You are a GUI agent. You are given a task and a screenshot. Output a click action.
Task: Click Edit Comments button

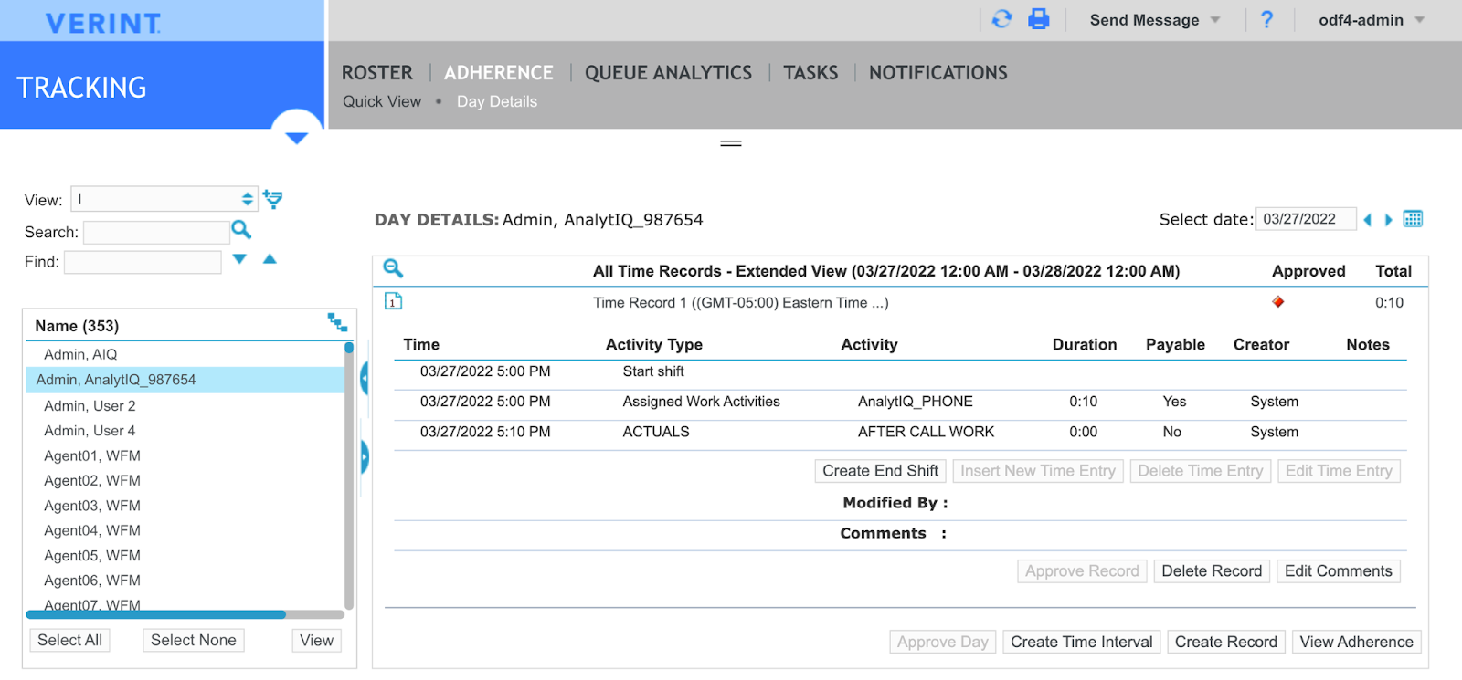(1339, 571)
